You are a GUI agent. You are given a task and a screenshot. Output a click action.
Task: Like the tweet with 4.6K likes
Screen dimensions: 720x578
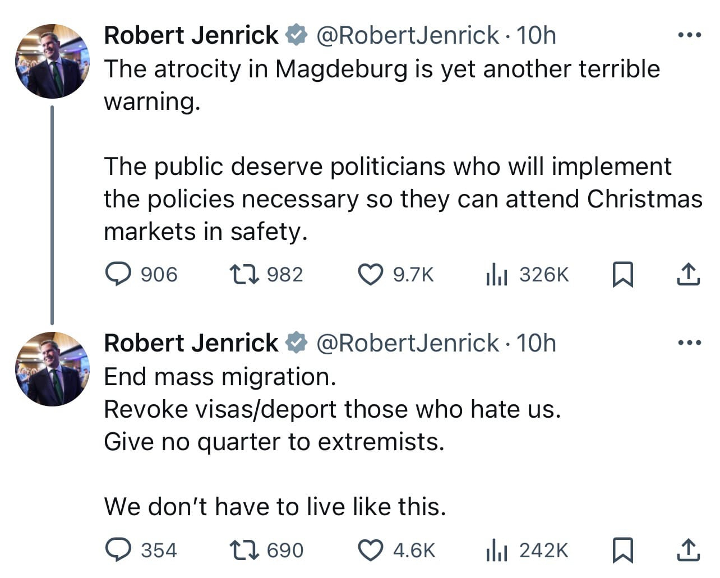pyautogui.click(x=370, y=550)
